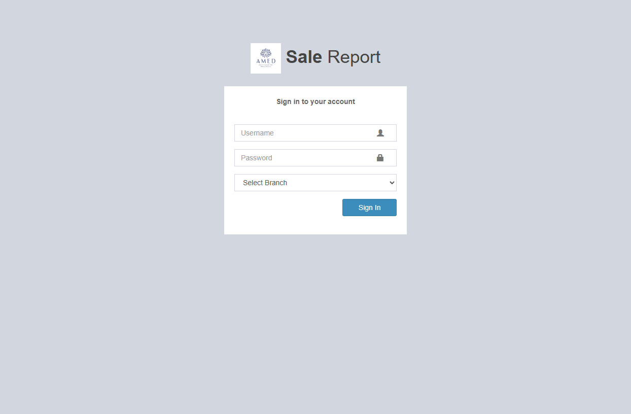Click the "Sign In" label text
The image size is (631, 414).
point(369,208)
